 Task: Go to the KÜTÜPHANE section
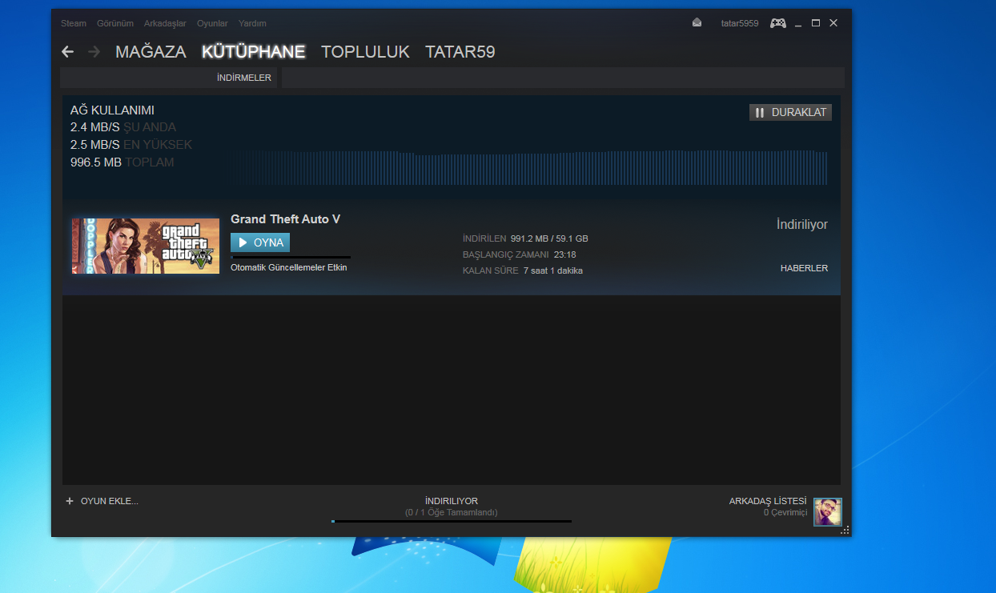pos(254,52)
